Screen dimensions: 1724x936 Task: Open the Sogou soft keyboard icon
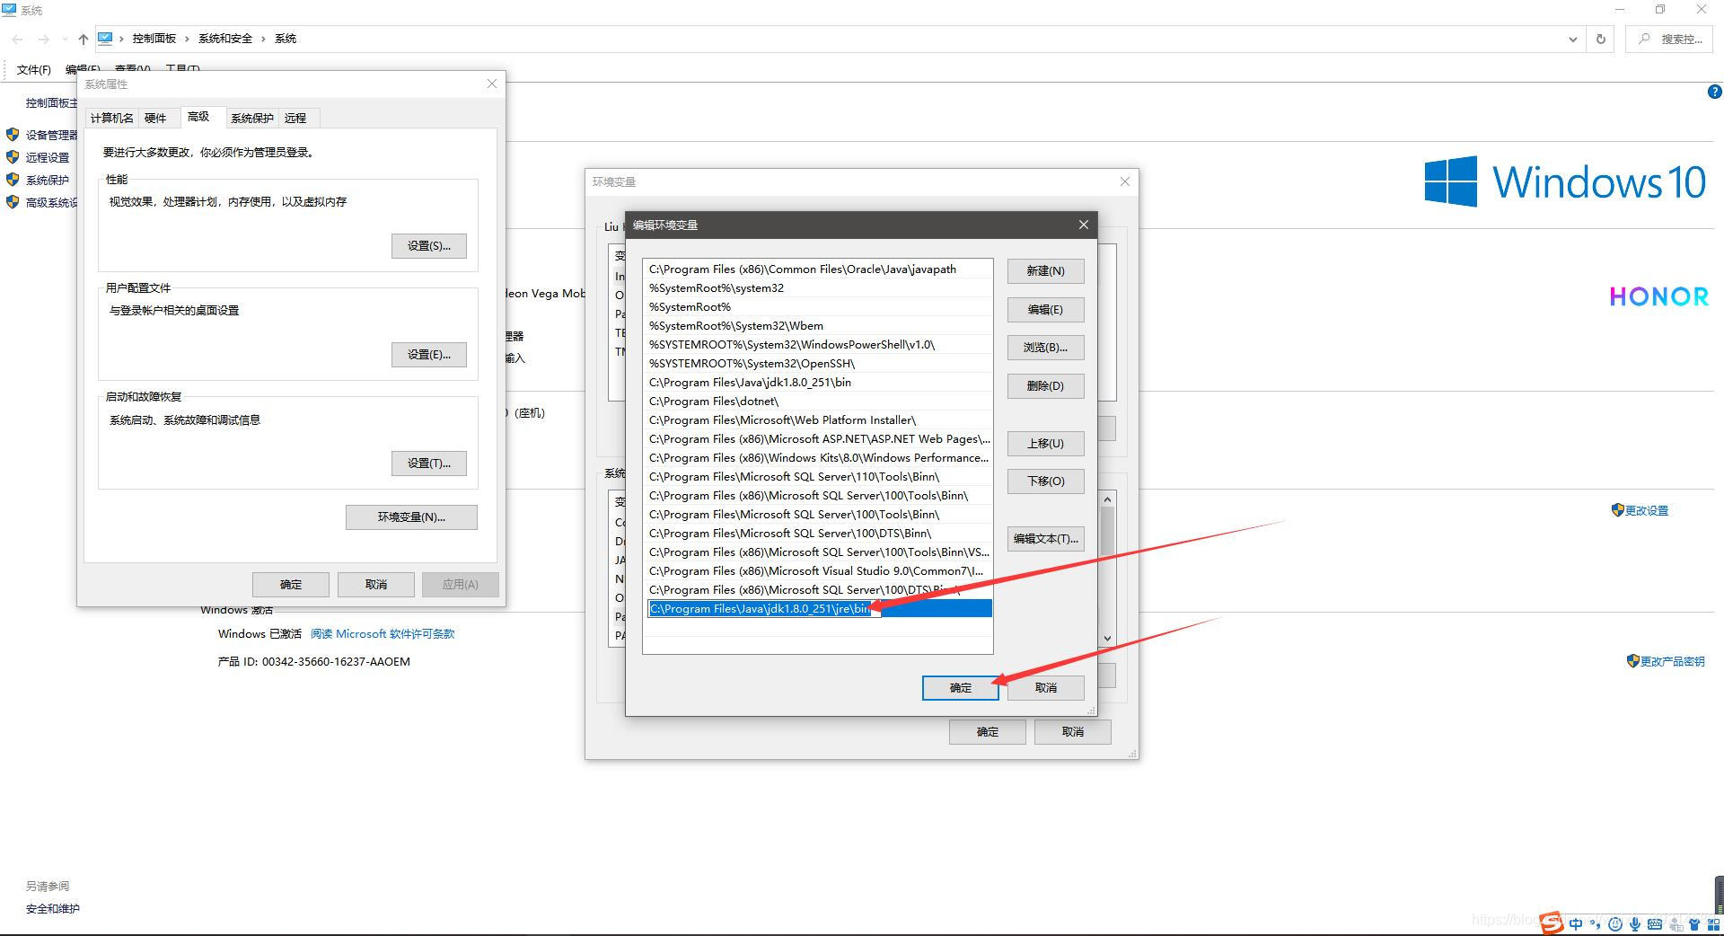(1655, 923)
